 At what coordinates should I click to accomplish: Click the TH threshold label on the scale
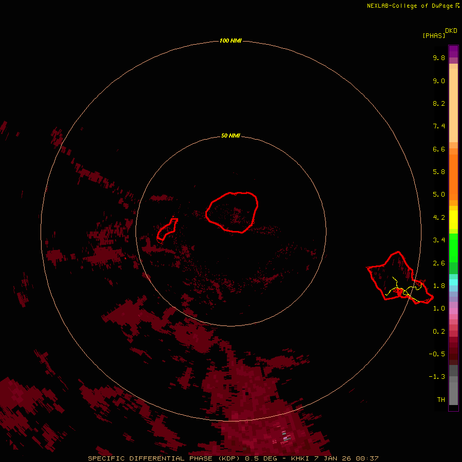coord(441,400)
